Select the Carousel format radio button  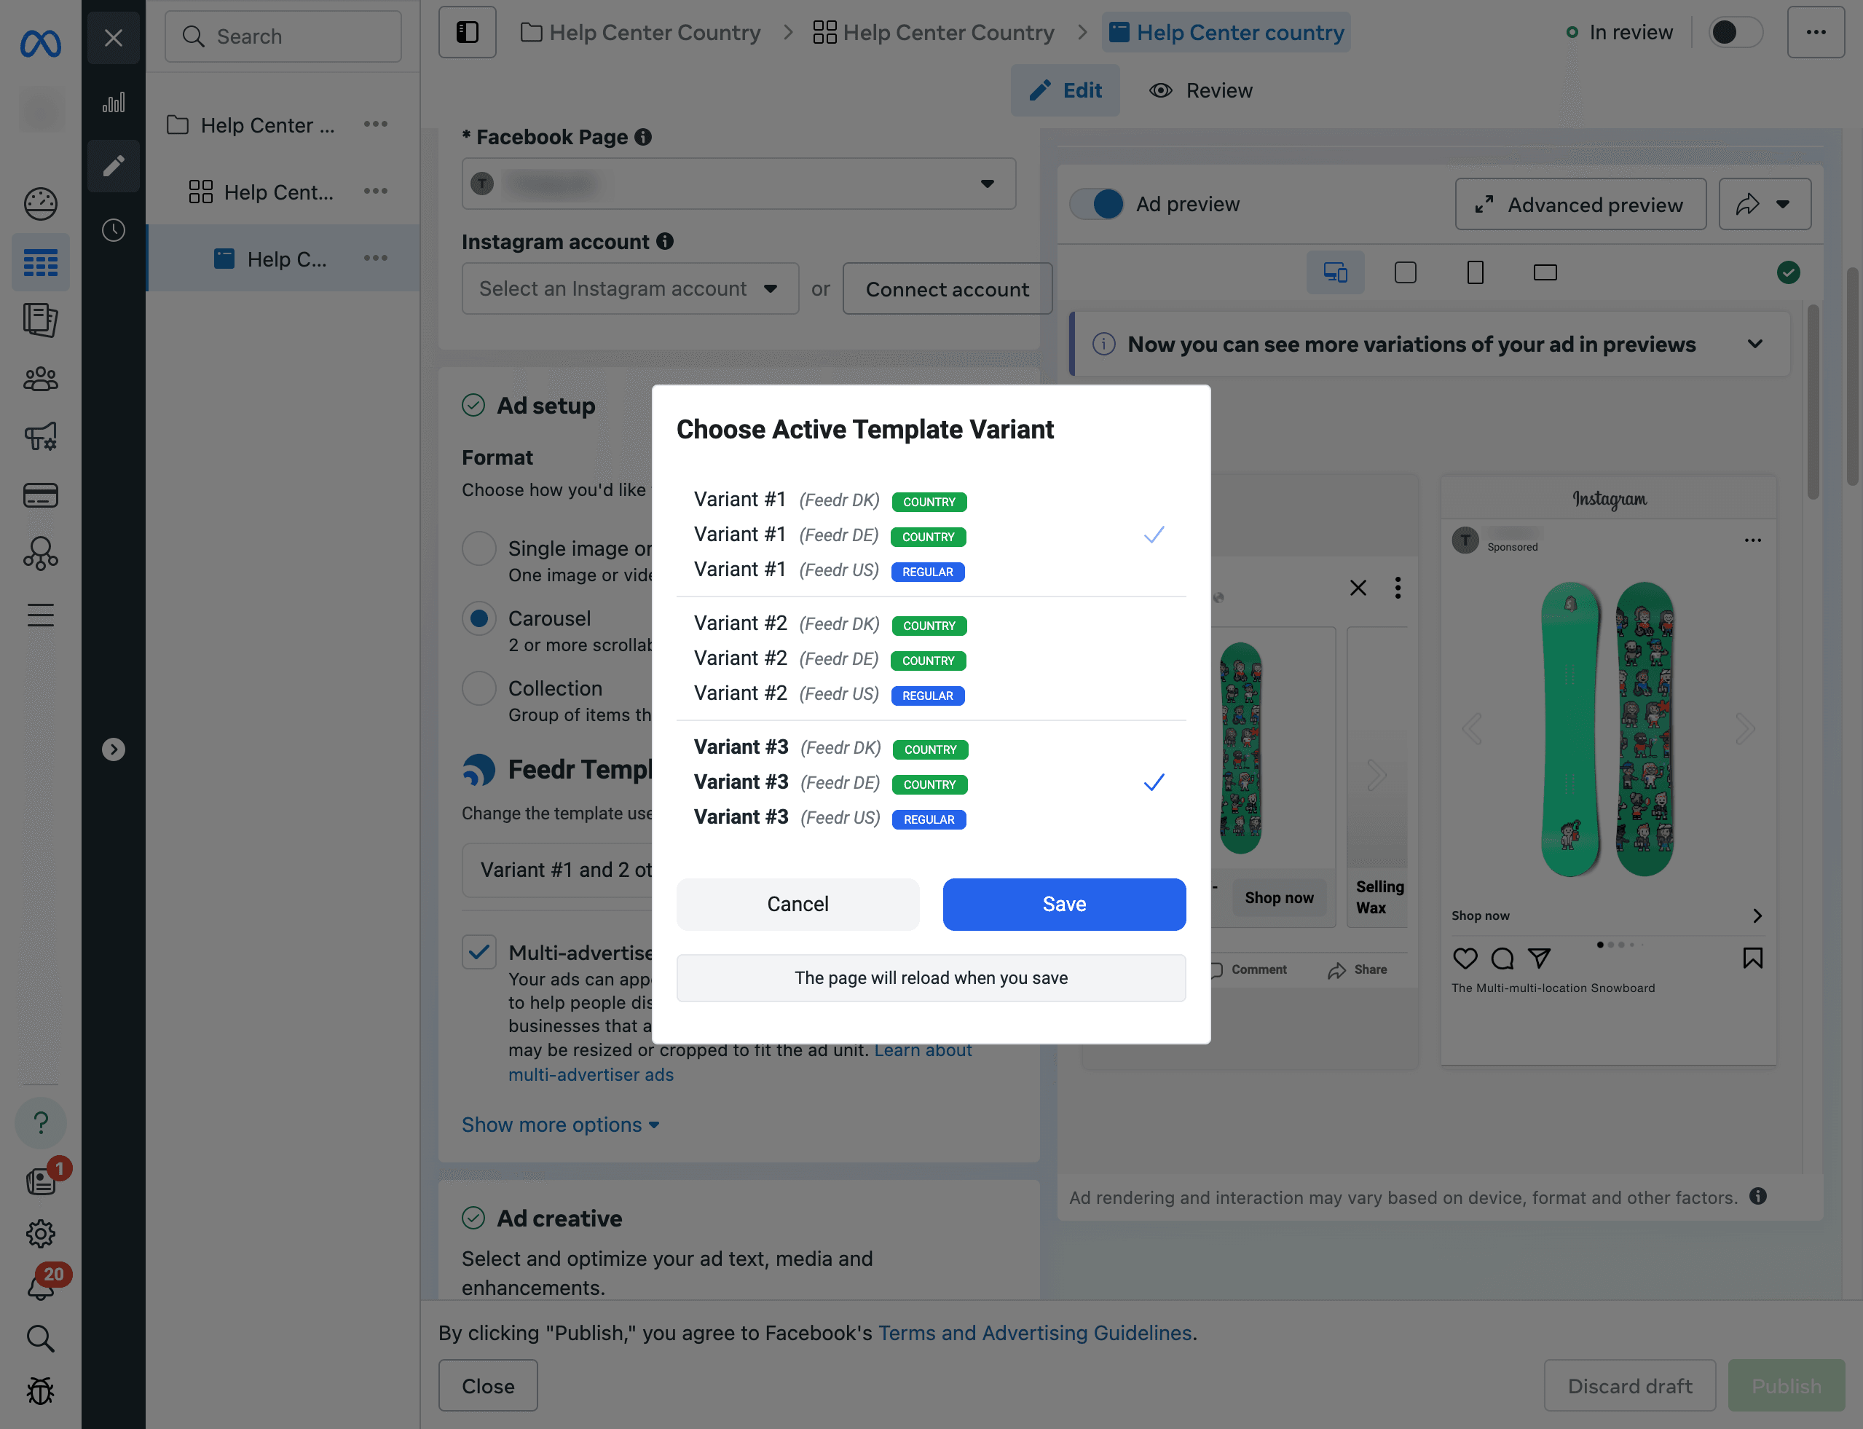coord(479,618)
